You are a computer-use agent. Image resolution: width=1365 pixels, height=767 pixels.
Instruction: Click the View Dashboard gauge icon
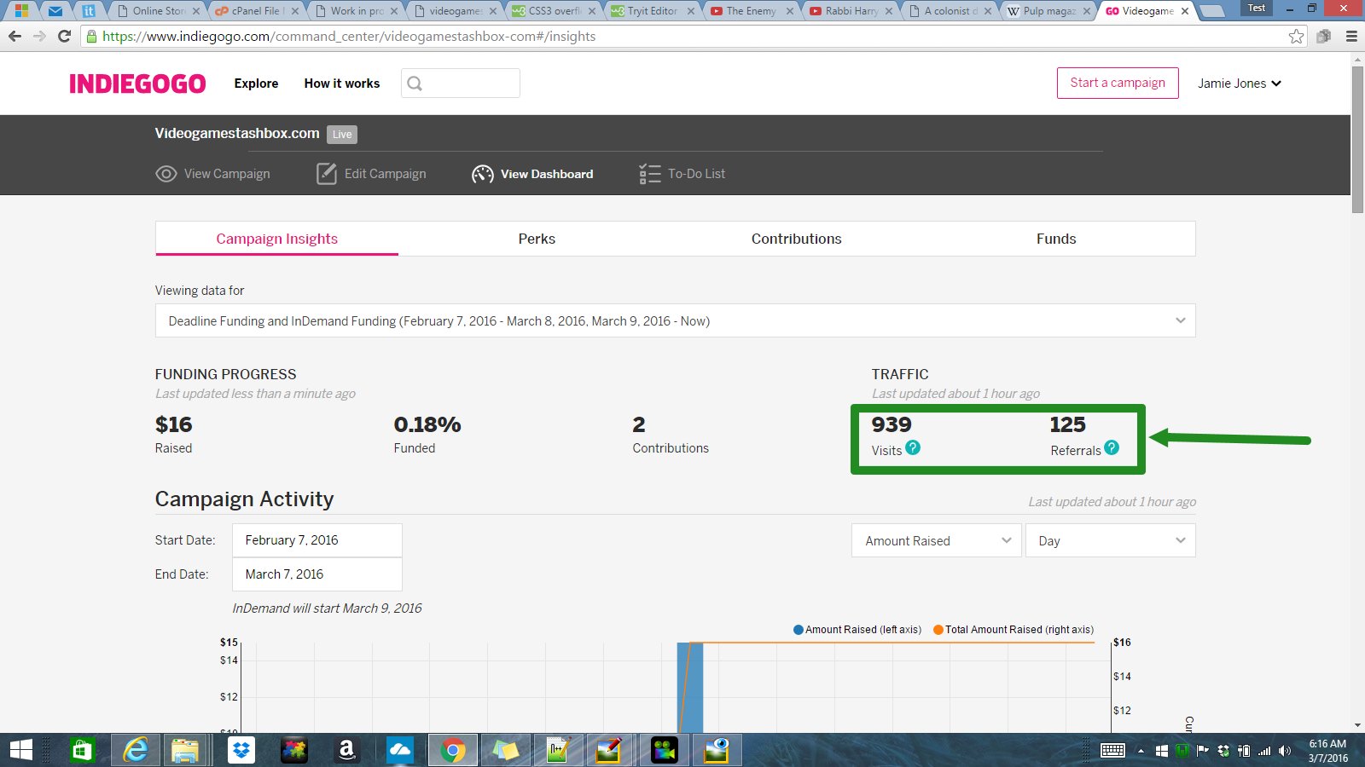[x=482, y=174]
